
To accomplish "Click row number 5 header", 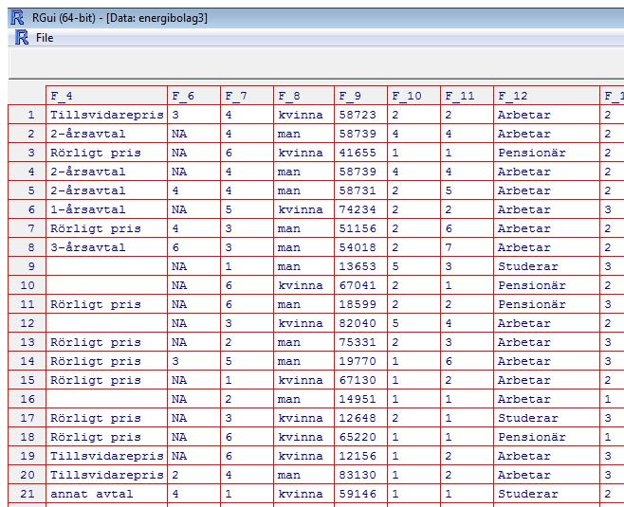I will (x=28, y=190).
